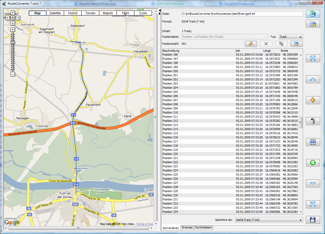This screenshot has height=234, width=325.
Task: Click the plus zoom-in button on the map
Action: point(13,29)
